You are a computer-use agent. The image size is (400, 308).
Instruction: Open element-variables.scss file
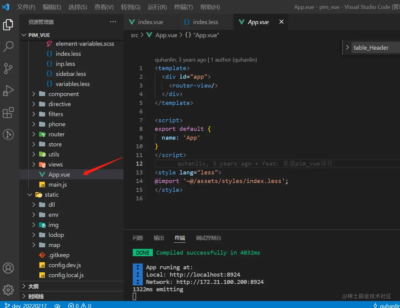coord(85,44)
